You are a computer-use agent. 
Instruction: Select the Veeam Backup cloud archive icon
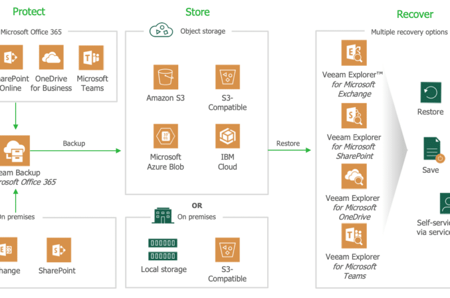click(14, 151)
